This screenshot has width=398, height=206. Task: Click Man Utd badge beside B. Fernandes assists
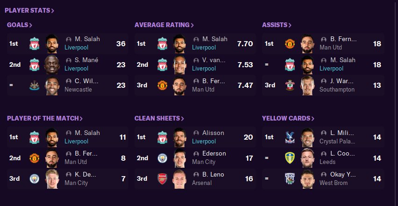click(x=290, y=43)
